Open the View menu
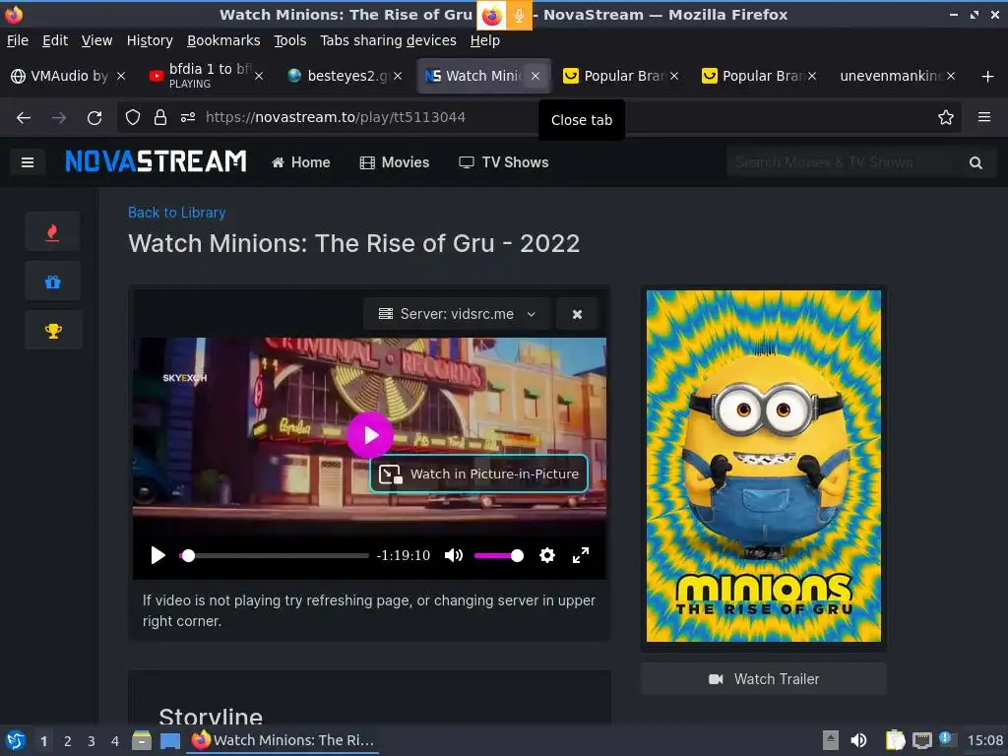 click(x=96, y=40)
